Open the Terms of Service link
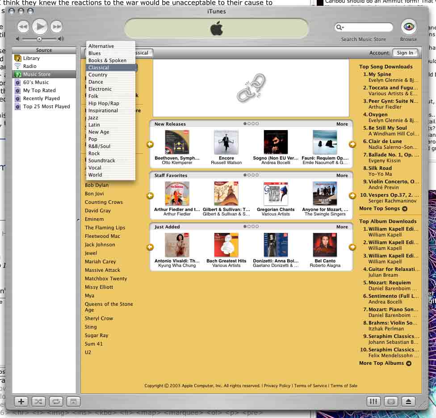This screenshot has width=436, height=418. [x=310, y=386]
